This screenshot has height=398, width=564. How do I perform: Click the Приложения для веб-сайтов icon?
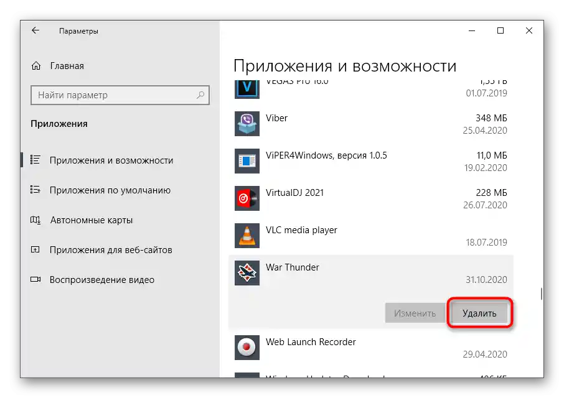pos(35,249)
